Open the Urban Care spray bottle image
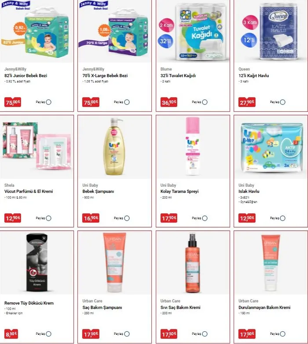Screen dimensions: 308x344 tap(192, 263)
